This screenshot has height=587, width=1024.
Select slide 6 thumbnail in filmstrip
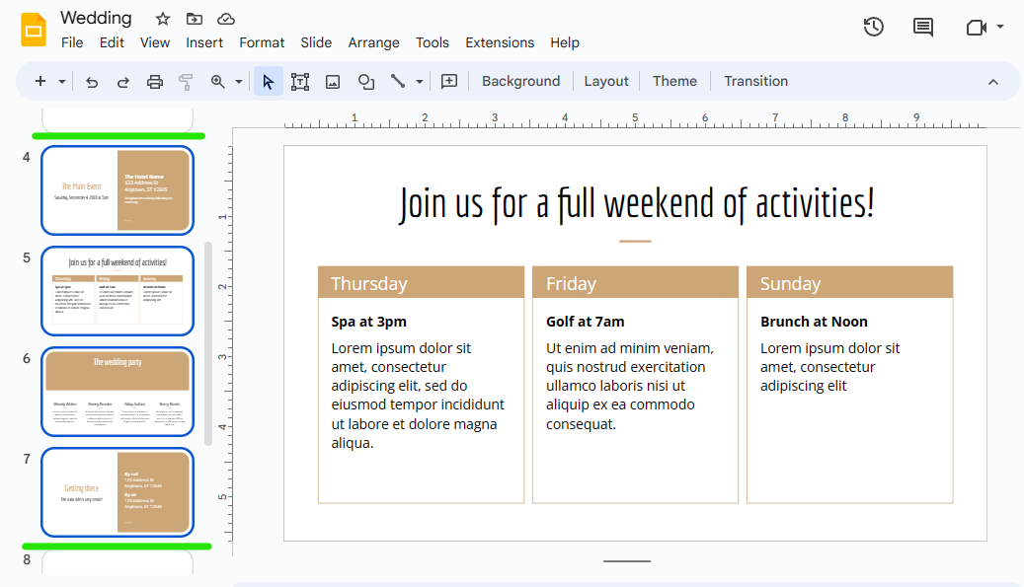coord(117,392)
